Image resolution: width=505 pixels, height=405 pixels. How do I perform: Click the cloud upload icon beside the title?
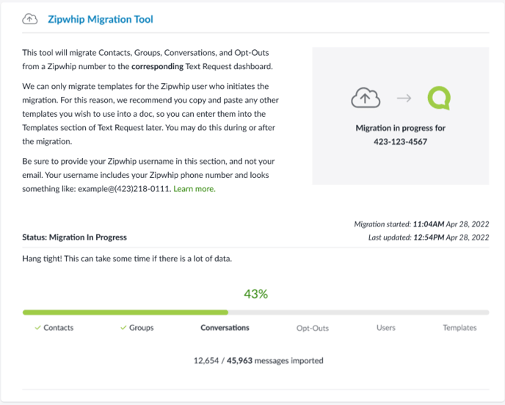pos(29,19)
